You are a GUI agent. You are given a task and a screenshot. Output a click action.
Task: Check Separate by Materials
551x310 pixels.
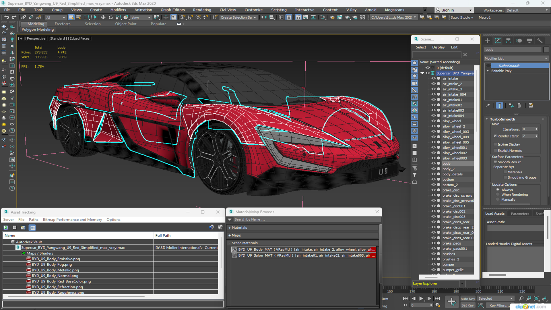pos(505,172)
